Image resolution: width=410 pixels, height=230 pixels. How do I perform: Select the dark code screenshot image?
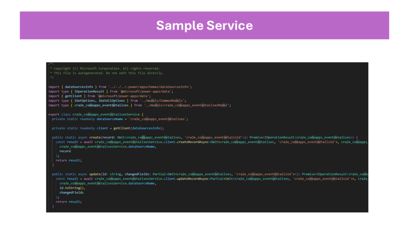coord(207,137)
